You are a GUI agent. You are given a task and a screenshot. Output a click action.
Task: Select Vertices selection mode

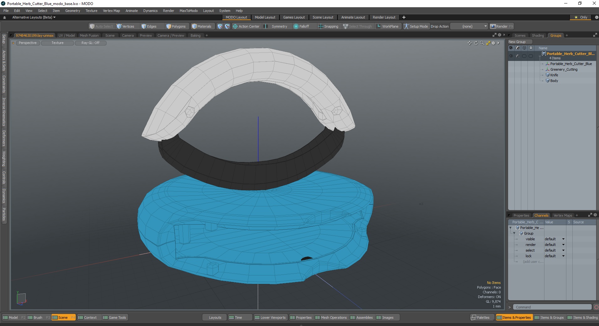tap(125, 26)
